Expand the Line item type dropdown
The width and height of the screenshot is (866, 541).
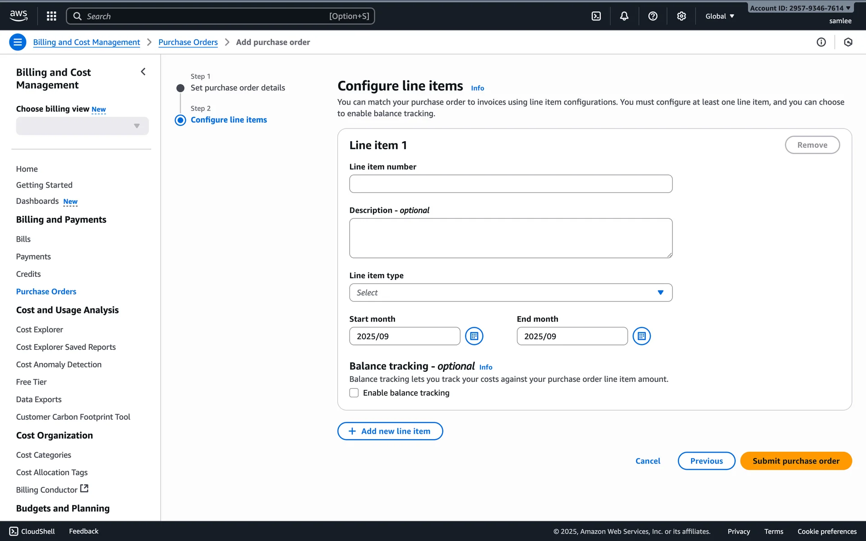pos(511,293)
